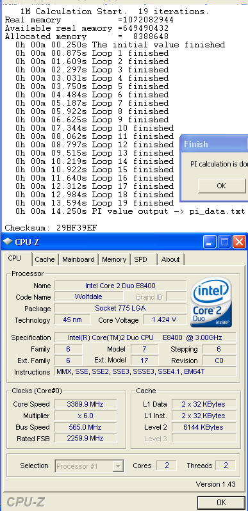Click the Threads count value

226,466
